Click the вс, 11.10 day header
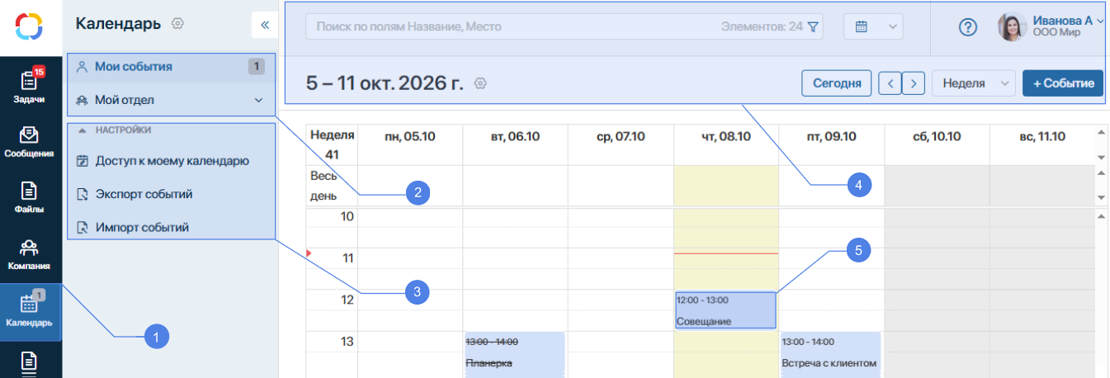Screen dimensions: 1110x378 click(1042, 136)
